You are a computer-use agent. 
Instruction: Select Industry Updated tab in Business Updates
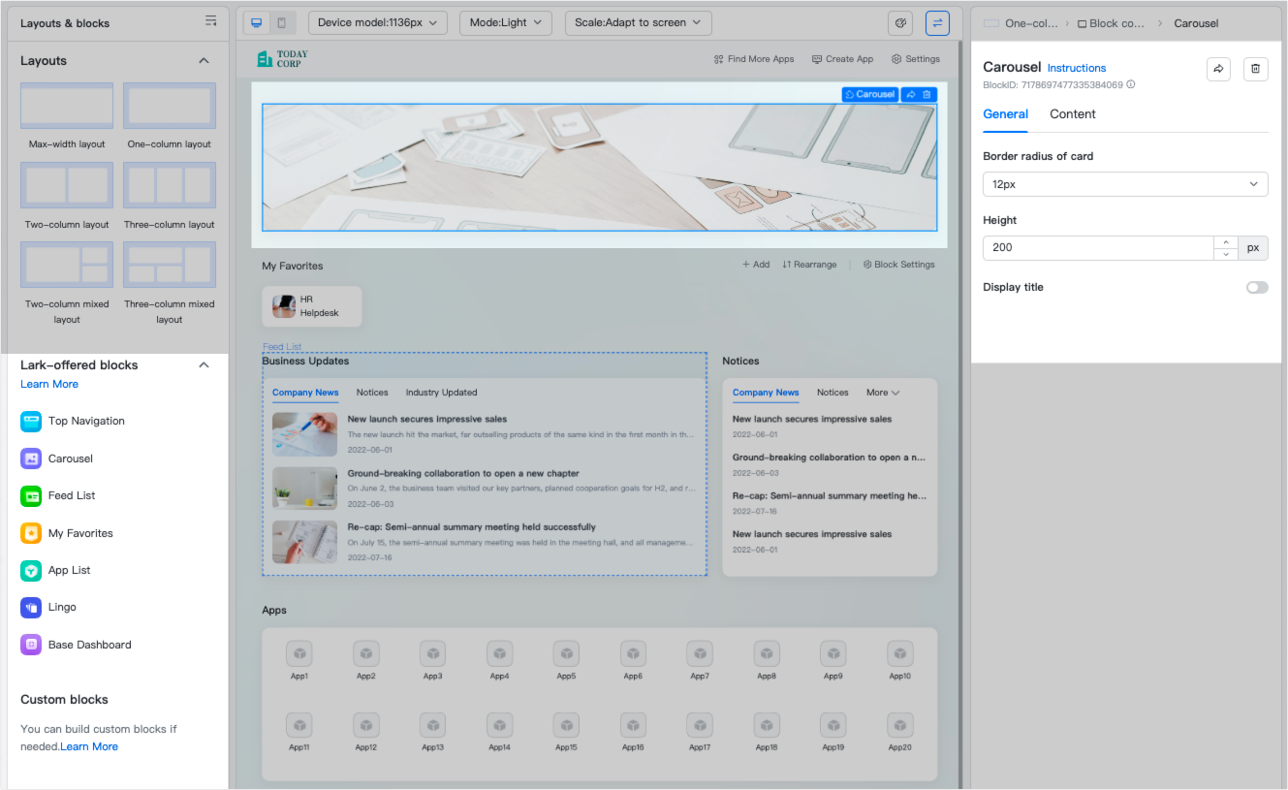441,393
